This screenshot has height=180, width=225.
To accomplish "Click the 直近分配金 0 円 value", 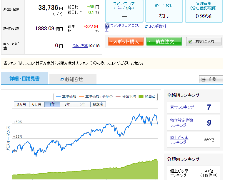I will [59, 46].
